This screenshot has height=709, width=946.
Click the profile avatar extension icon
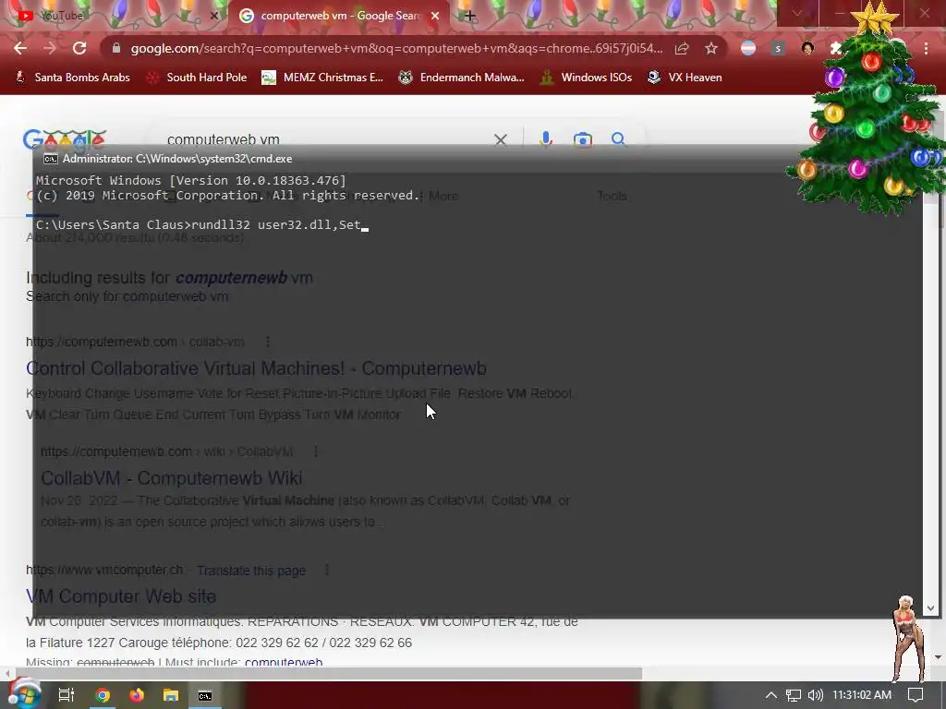[x=807, y=48]
